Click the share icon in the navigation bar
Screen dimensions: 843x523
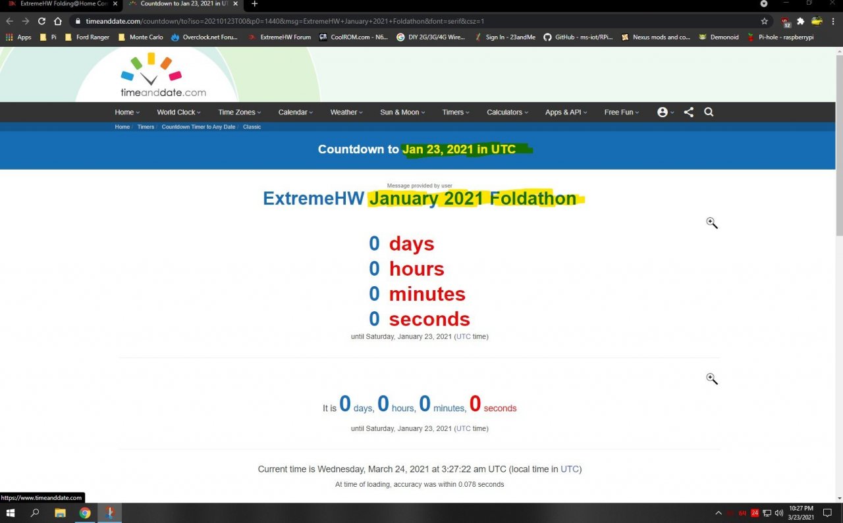coord(688,112)
